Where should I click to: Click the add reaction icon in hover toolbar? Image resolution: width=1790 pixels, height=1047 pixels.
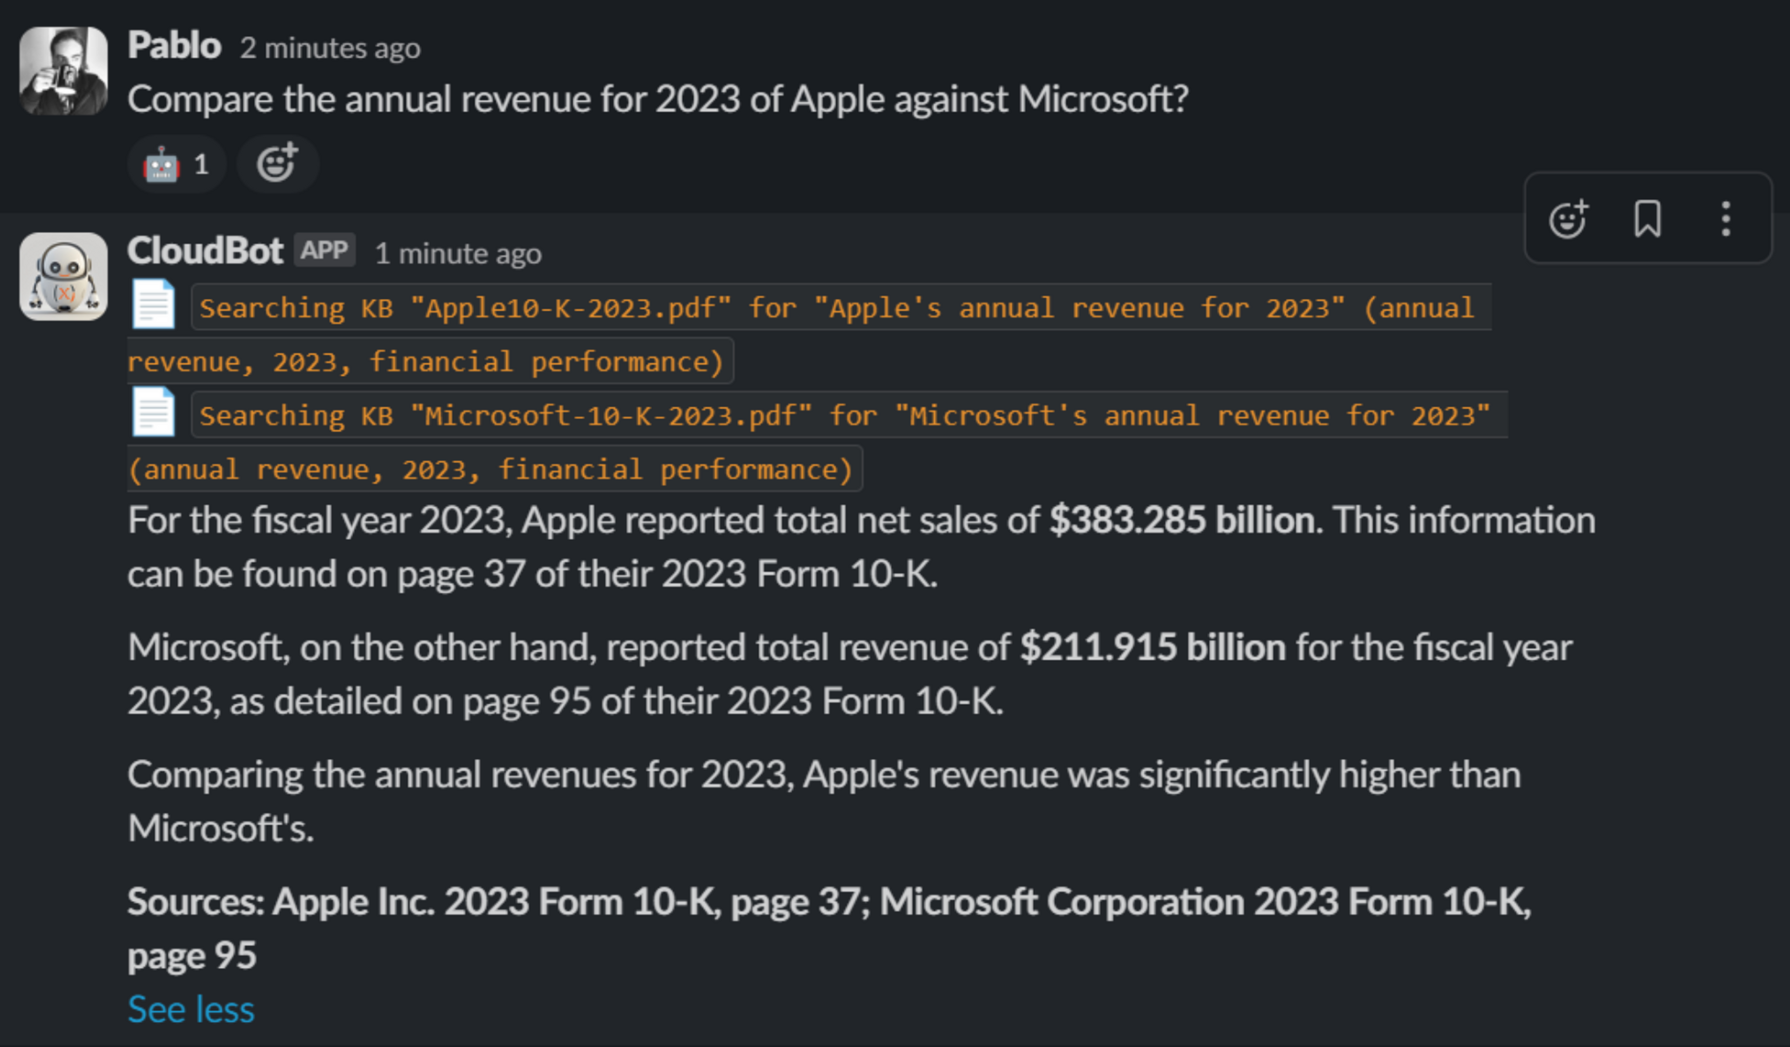(x=1568, y=219)
